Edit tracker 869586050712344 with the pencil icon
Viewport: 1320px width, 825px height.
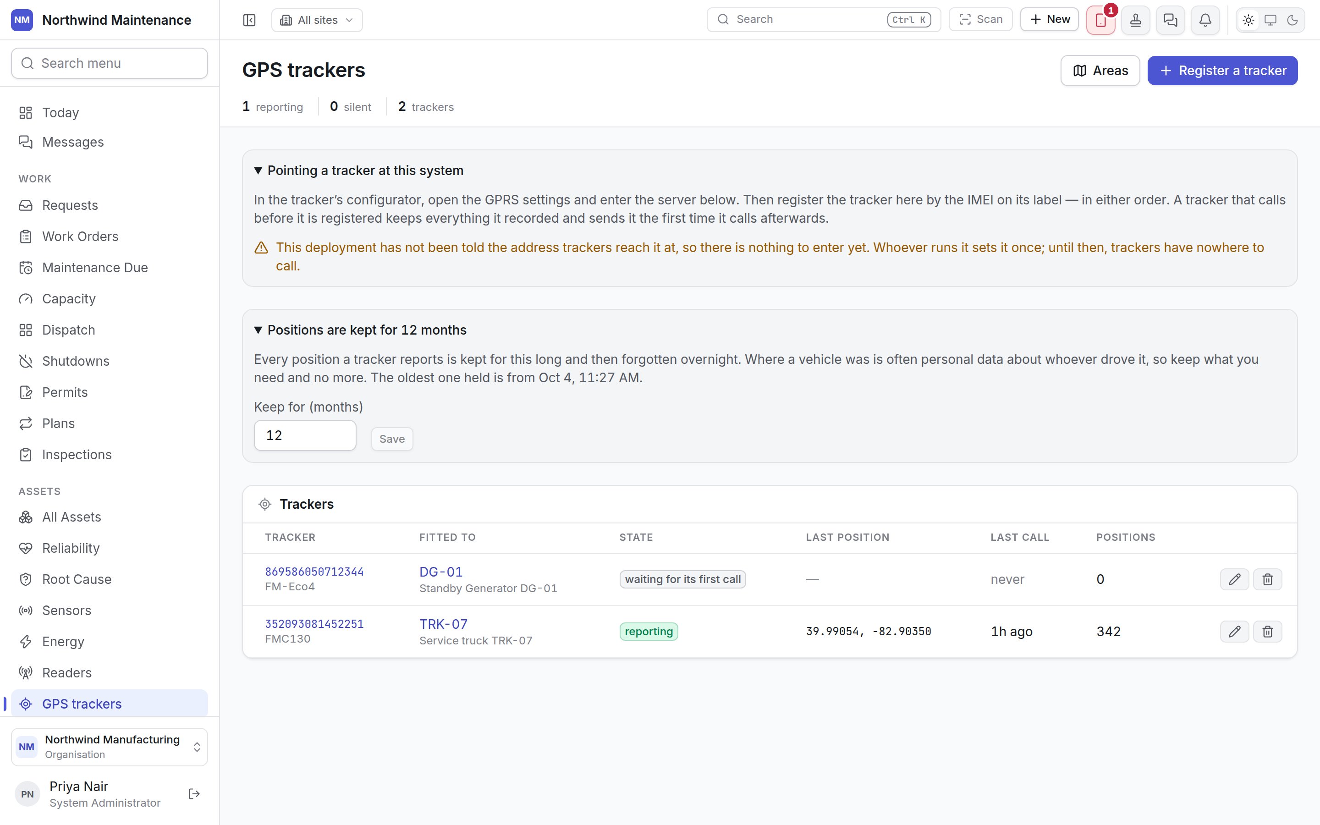tap(1234, 579)
